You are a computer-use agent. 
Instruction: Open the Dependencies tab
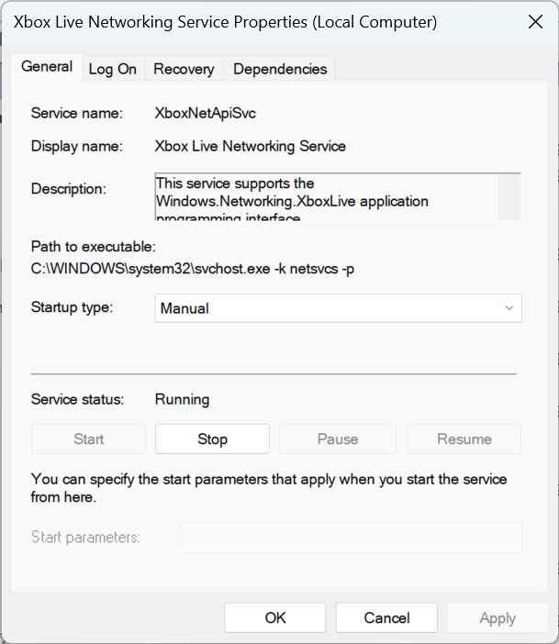[x=280, y=69]
